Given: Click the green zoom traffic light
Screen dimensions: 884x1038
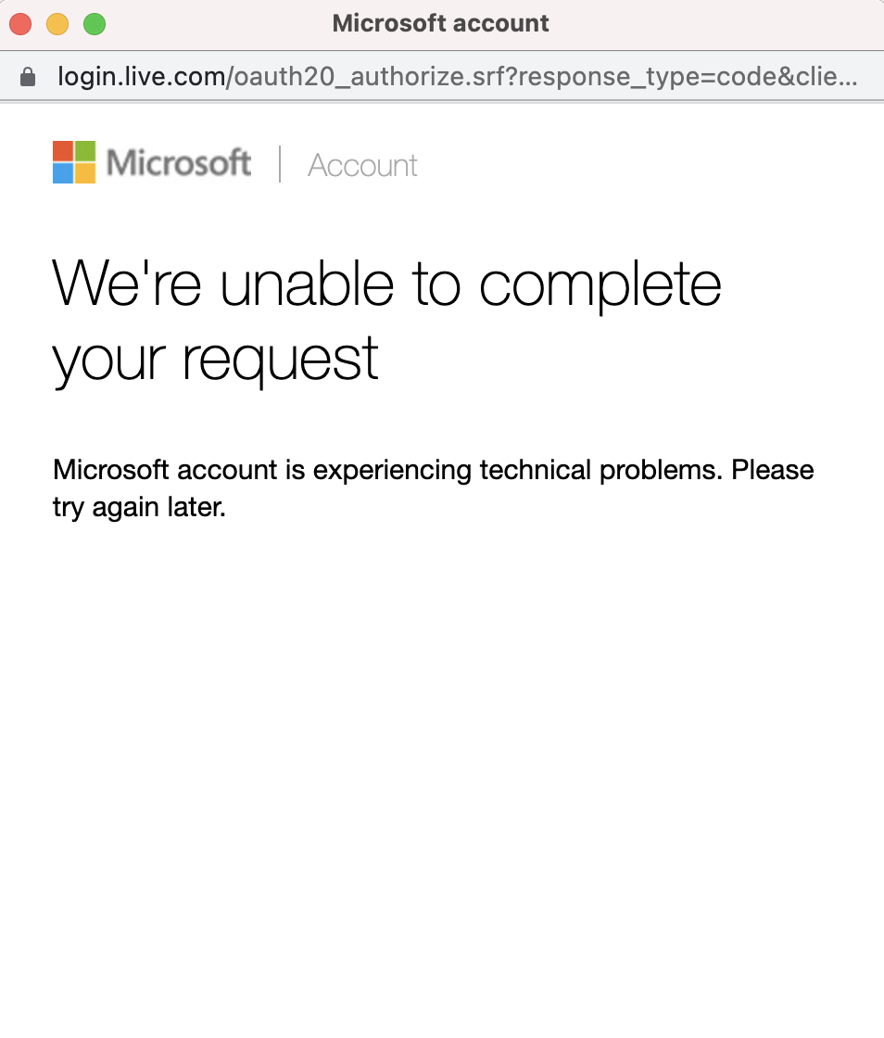Looking at the screenshot, I should tap(94, 23).
